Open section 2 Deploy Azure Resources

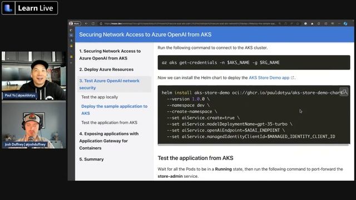106,69
